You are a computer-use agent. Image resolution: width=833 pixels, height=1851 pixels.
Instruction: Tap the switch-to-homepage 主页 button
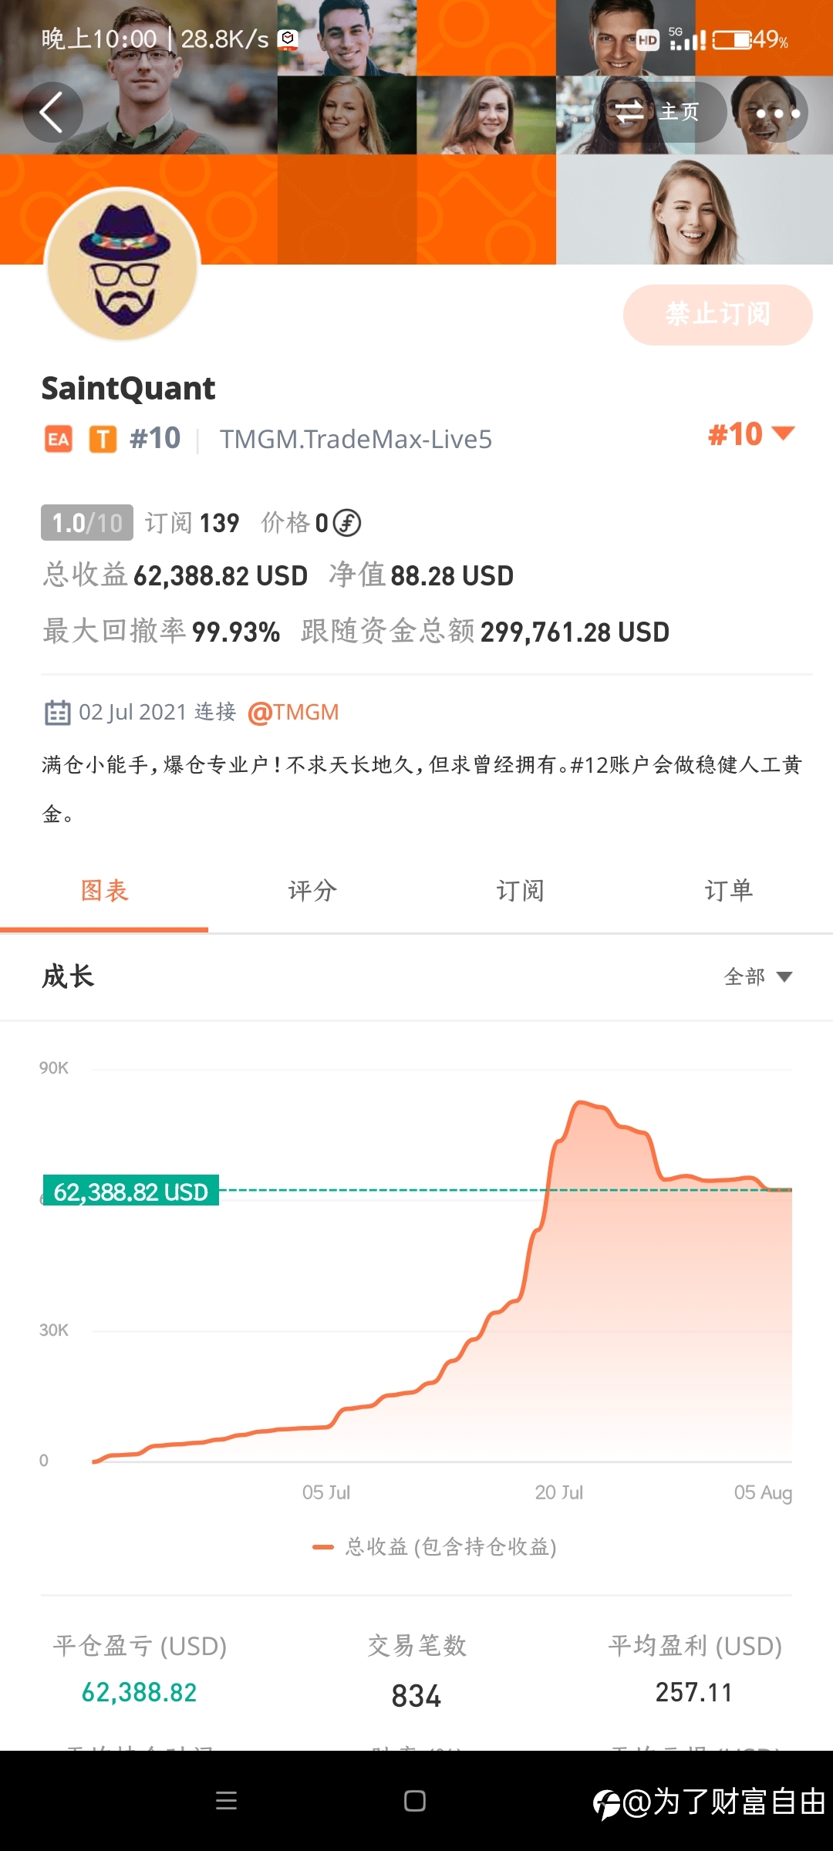[x=662, y=113]
